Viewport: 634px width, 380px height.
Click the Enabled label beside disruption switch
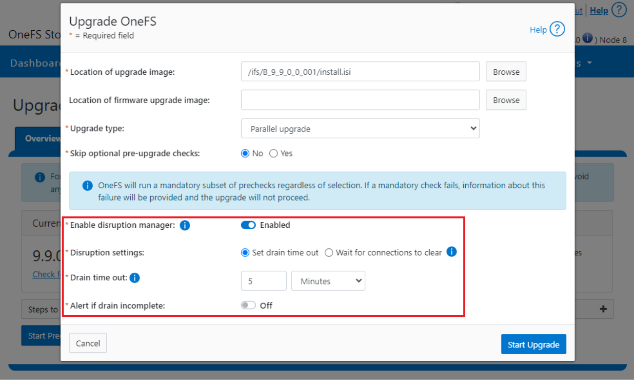275,225
